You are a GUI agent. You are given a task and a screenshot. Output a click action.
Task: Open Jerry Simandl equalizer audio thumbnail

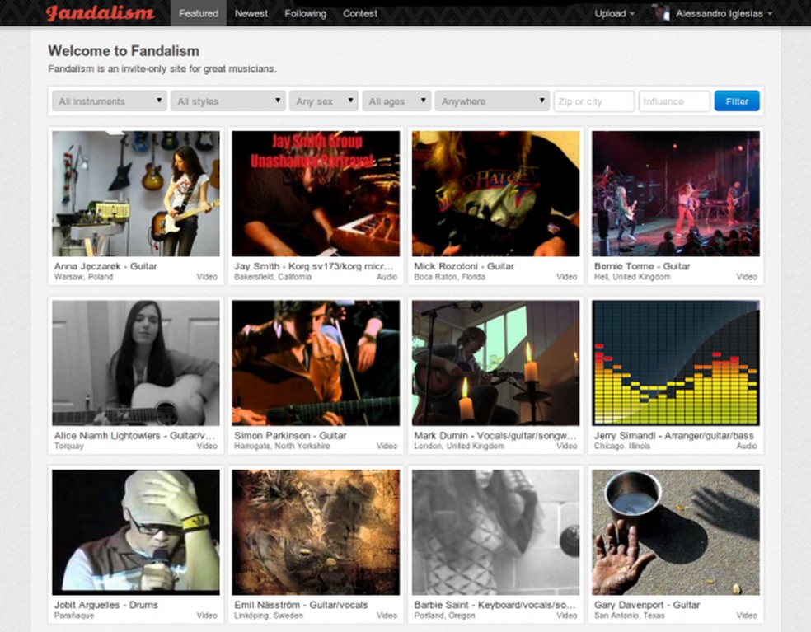tap(676, 363)
